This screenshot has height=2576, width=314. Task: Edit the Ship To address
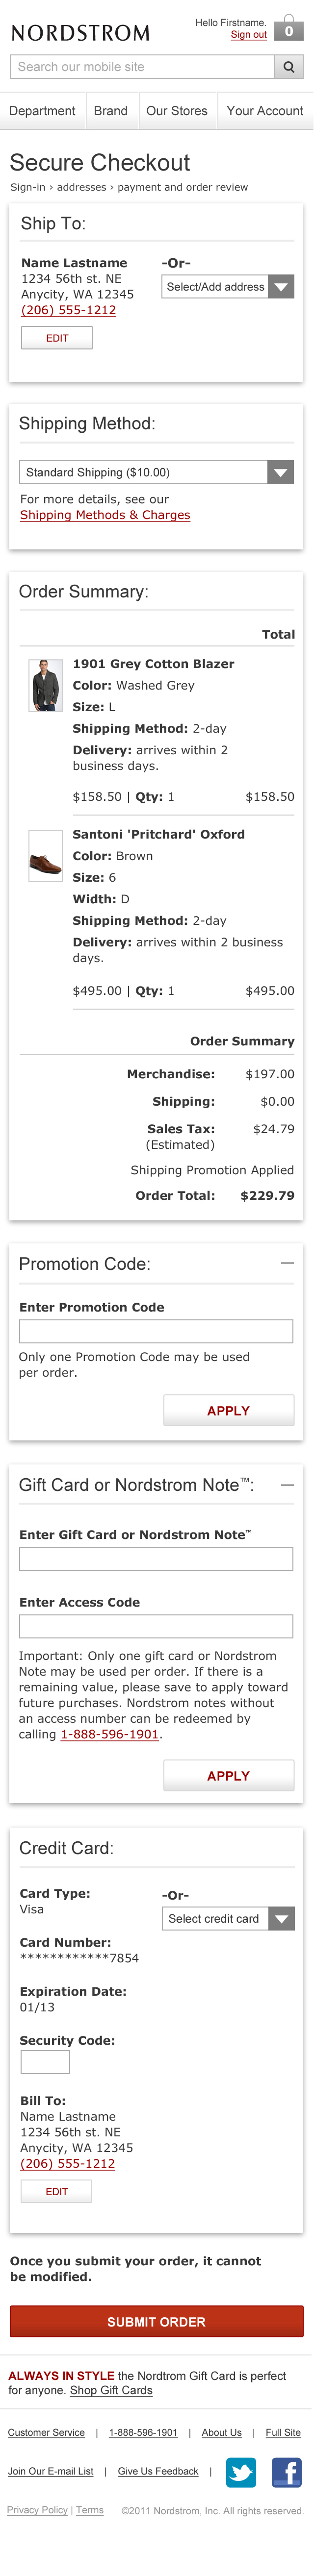point(57,338)
